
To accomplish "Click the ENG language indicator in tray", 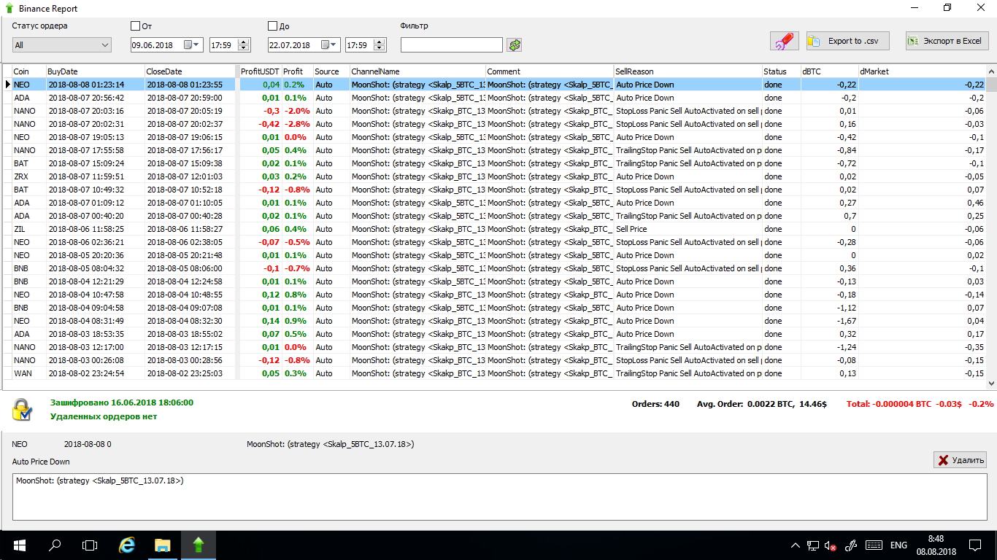I will 898,545.
